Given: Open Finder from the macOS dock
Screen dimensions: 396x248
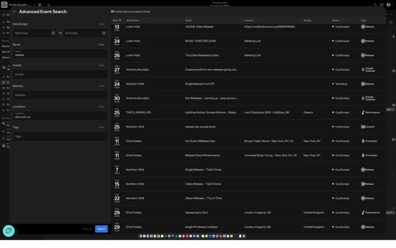Looking at the screenshot, I should tap(141, 236).
